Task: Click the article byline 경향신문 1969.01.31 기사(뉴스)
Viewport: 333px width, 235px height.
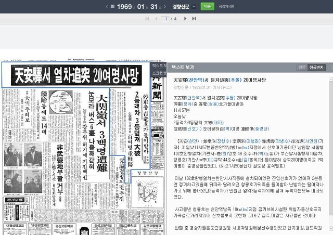Action: coord(202,87)
